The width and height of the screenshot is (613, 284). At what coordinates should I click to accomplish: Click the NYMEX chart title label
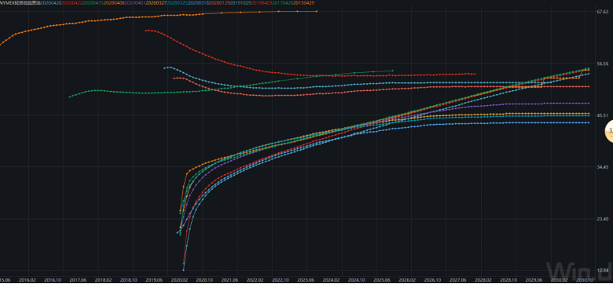coord(20,2)
